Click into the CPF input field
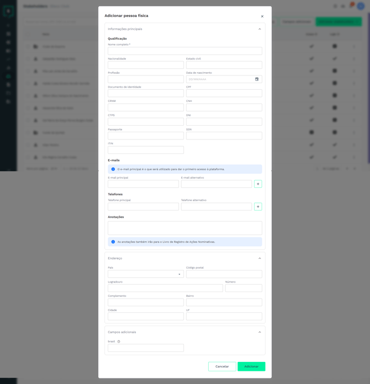 click(224, 93)
